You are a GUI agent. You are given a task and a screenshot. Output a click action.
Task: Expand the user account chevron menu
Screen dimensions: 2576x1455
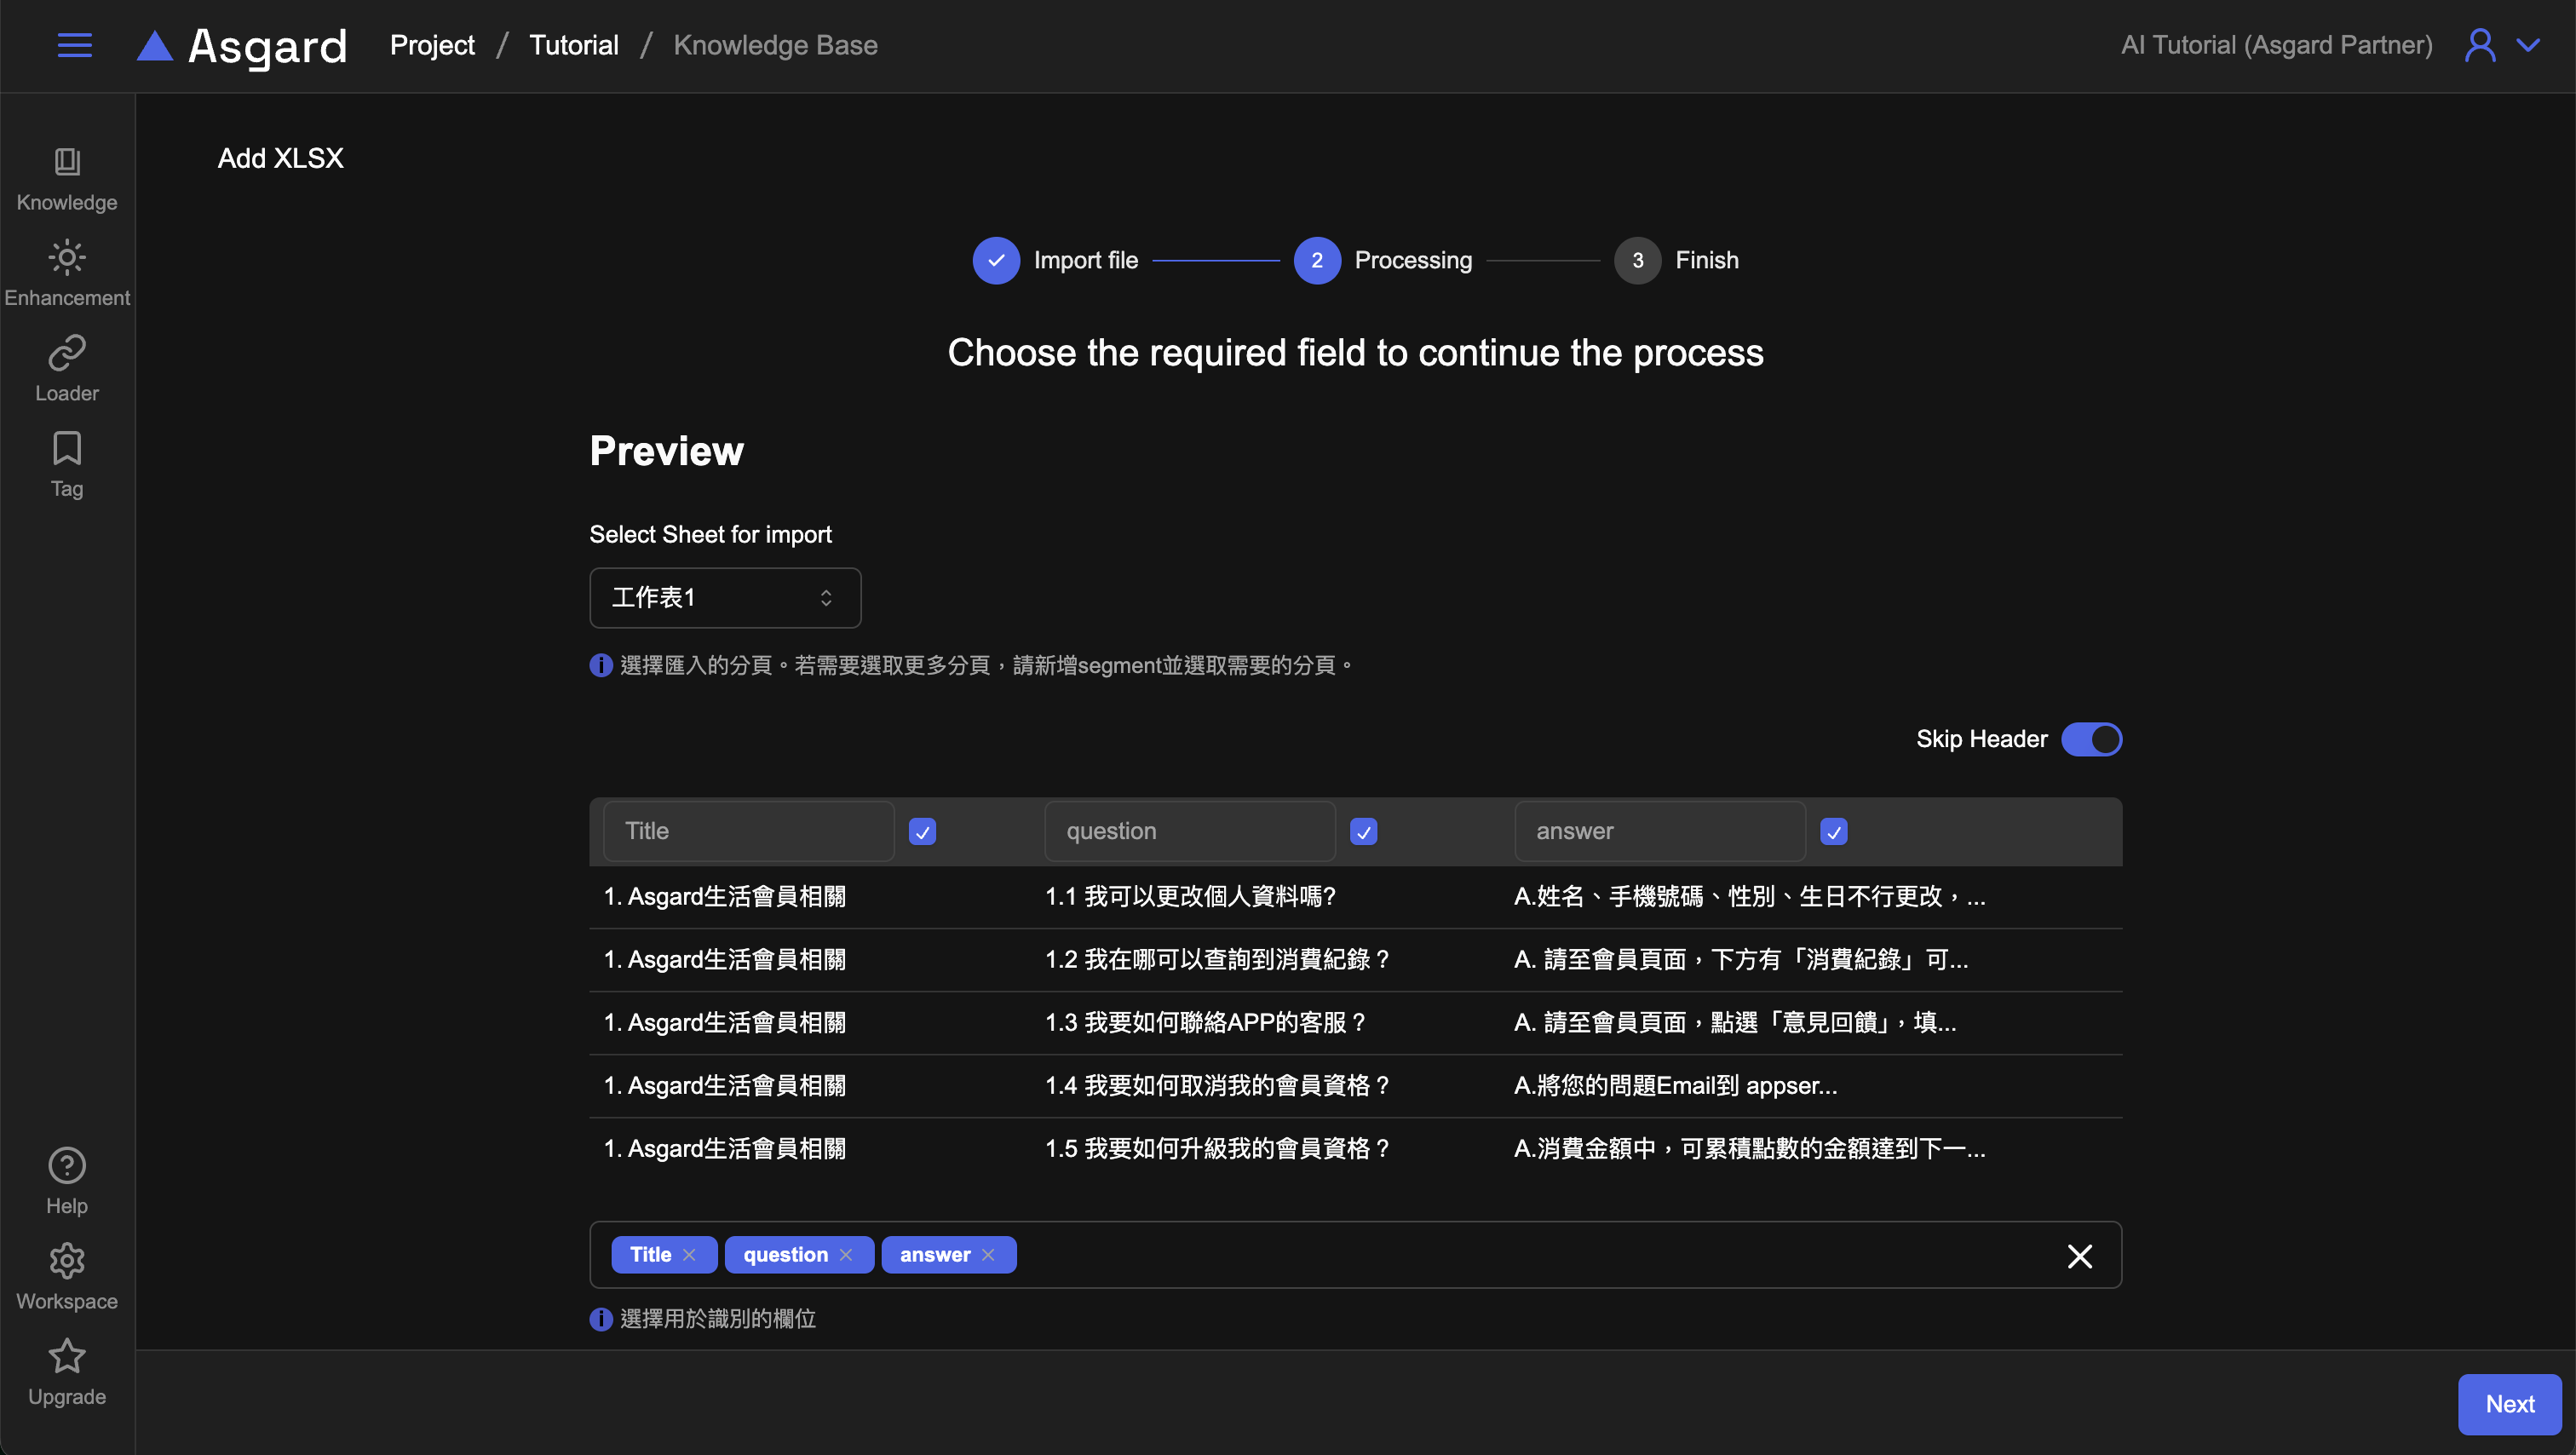pos(2528,45)
